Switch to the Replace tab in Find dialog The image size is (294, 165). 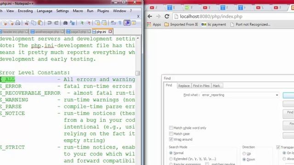click(x=184, y=86)
